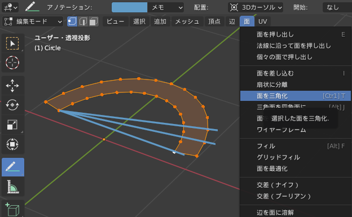
Task: Select the 3D Cursor tool
Action: [x=12, y=63]
